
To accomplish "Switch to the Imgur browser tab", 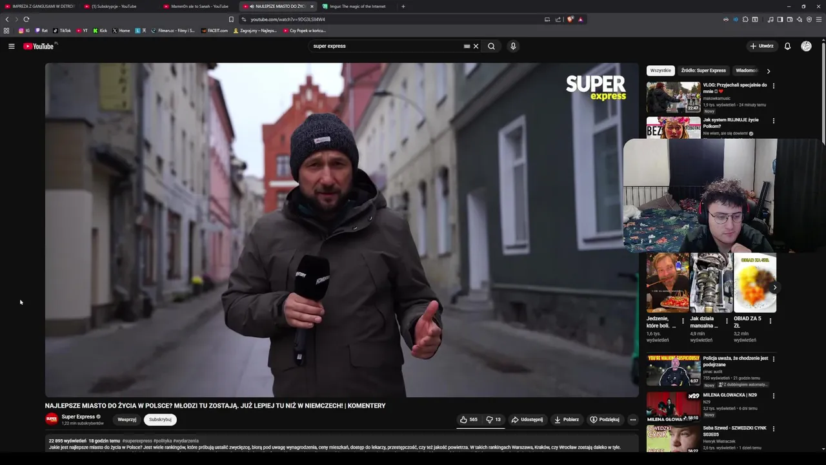I will pos(358,6).
